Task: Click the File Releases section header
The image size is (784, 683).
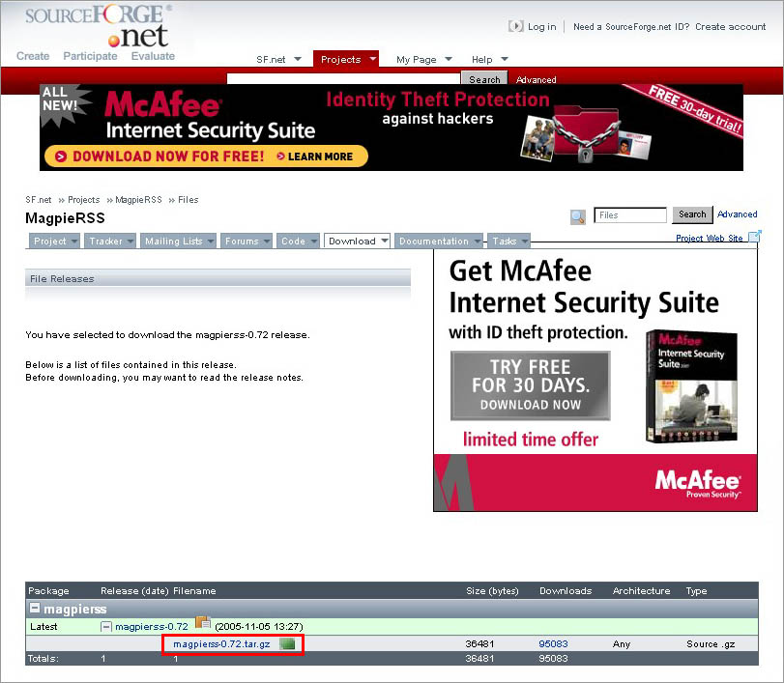Action: [218, 278]
